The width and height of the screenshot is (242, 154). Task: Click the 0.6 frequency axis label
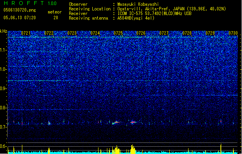click(x=3, y=146)
